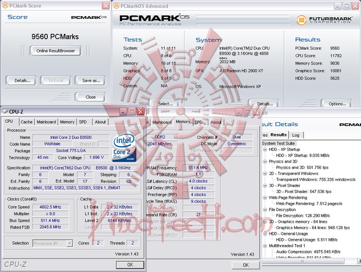
Task: Collapse the File Decryption node
Action: [265, 210]
